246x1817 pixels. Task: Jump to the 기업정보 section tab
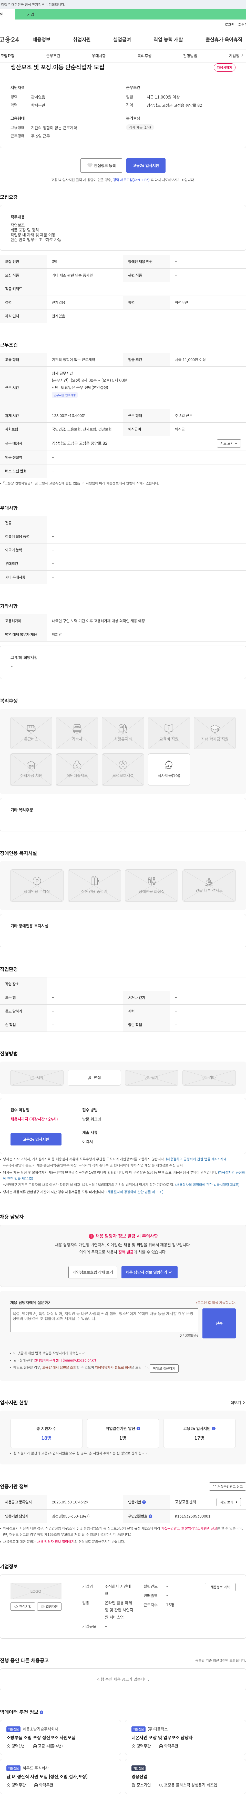[x=235, y=56]
